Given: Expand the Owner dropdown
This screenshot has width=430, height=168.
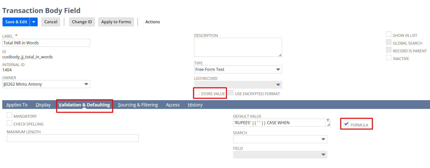Looking at the screenshot, I should pos(86,84).
